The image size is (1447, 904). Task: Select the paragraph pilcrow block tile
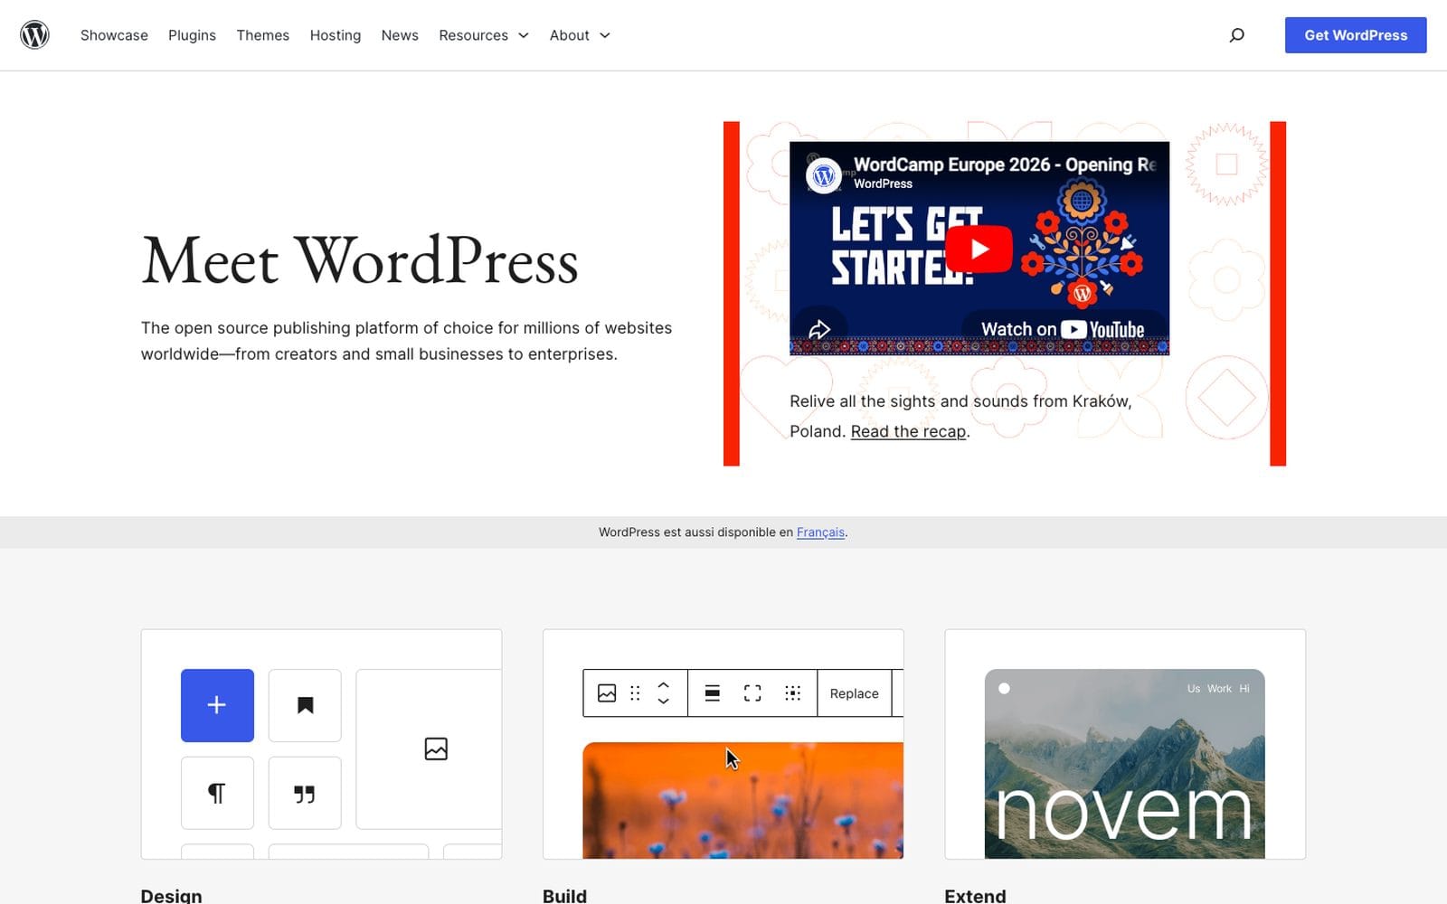pyautogui.click(x=217, y=793)
